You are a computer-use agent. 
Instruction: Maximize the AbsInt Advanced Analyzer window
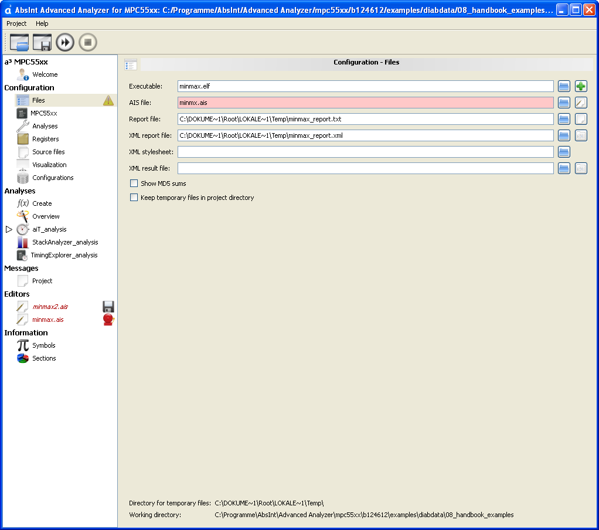point(576,9)
